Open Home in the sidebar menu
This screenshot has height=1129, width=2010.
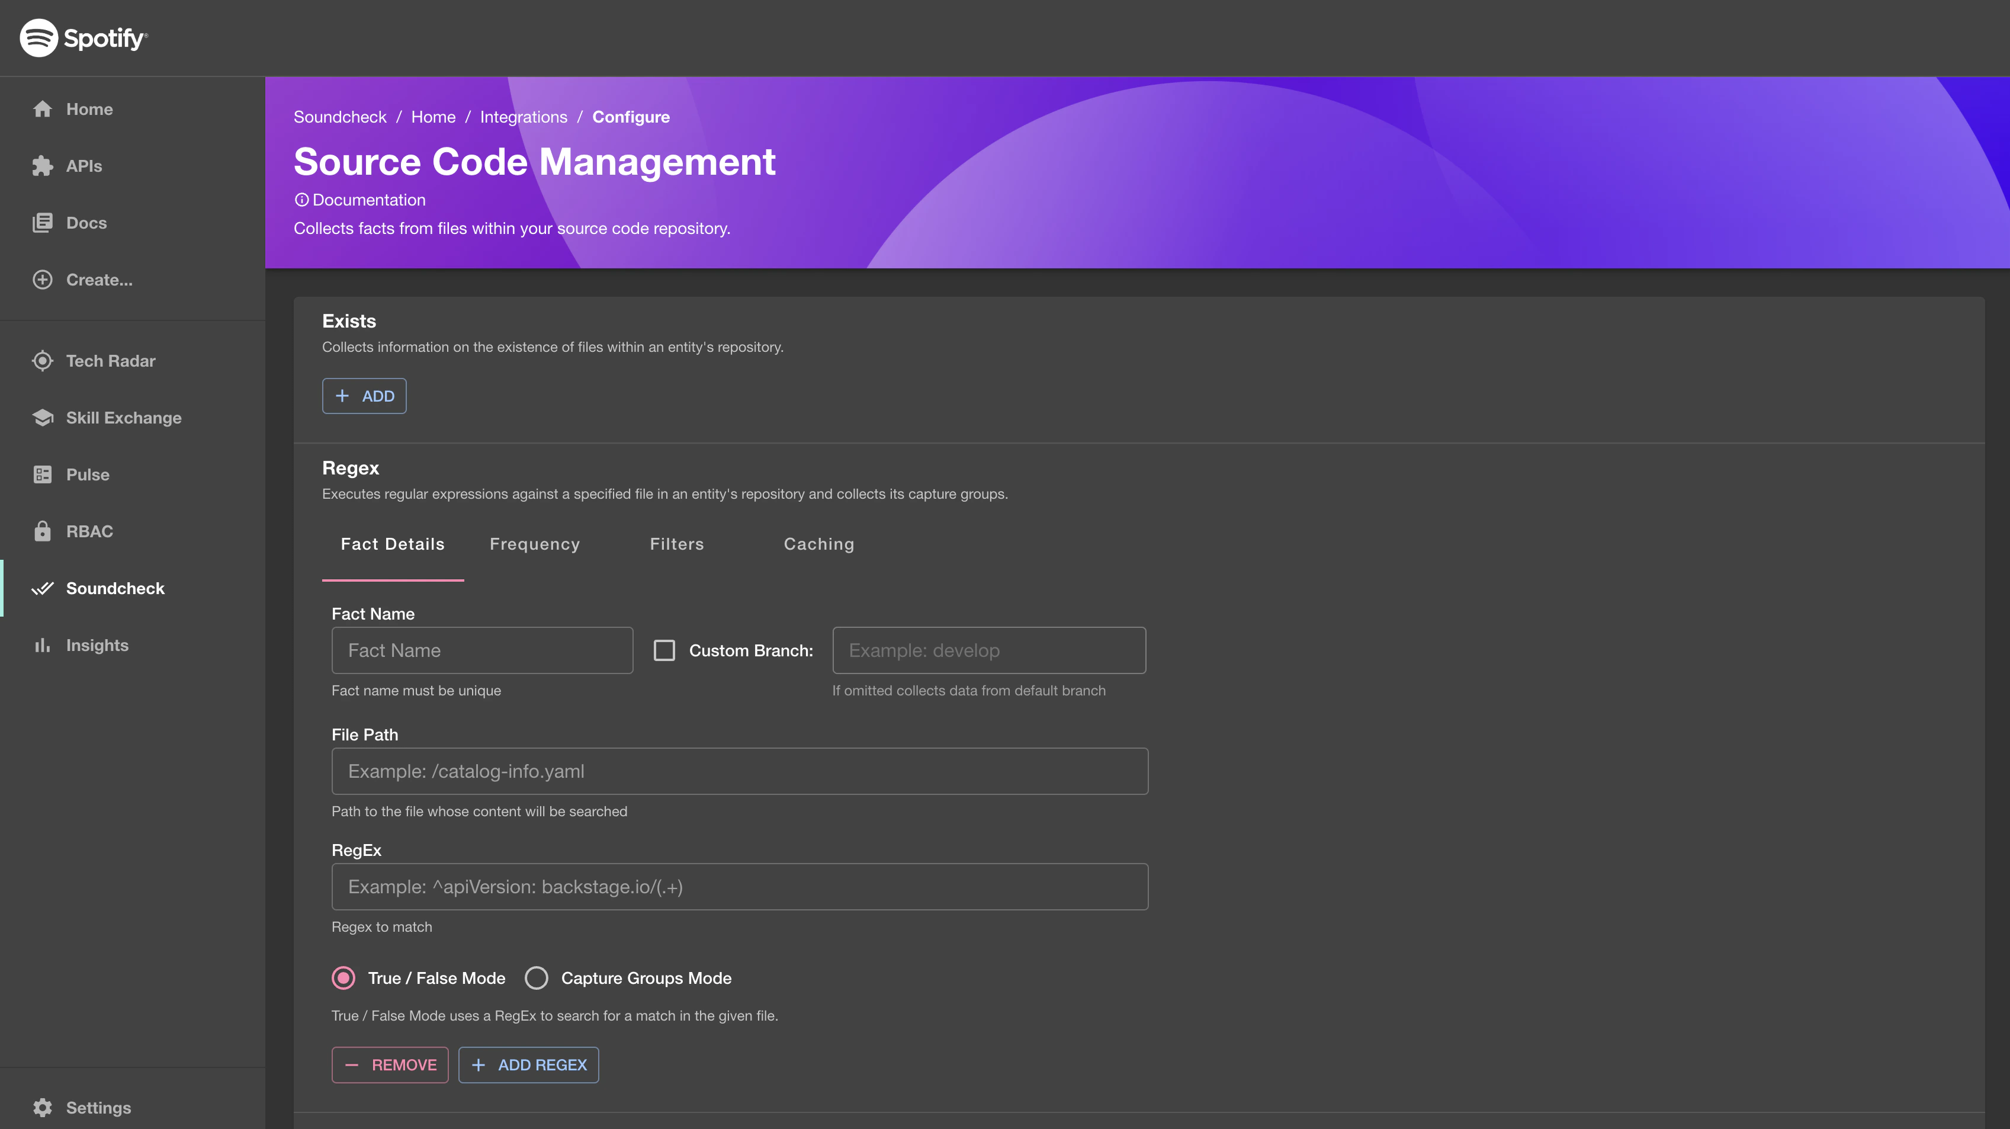click(133, 109)
